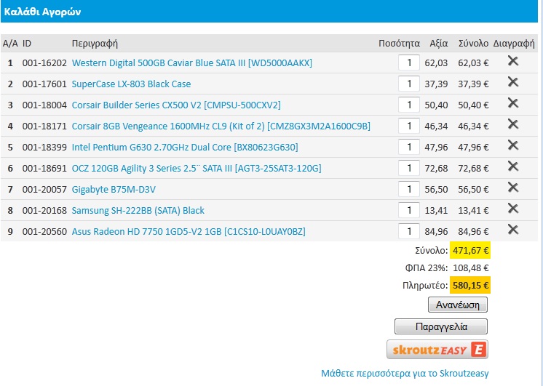Click the Ανανέωση refresh button
This screenshot has width=543, height=386.
[x=458, y=305]
